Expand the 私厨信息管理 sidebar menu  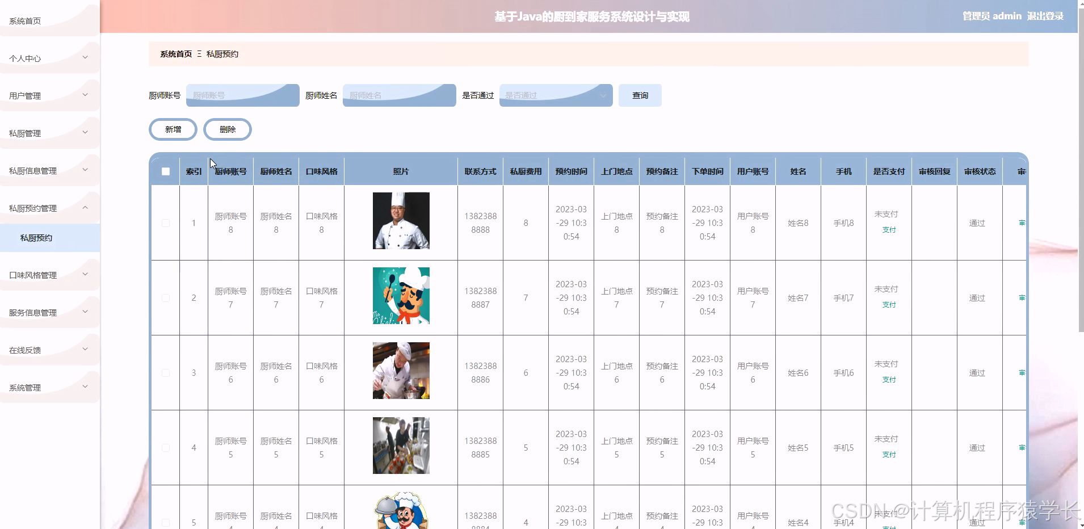tap(50, 170)
